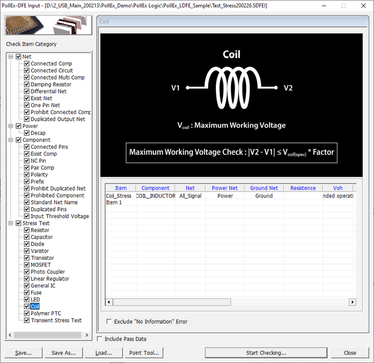
Task: Toggle the MOSFET stress test checkbox
Action: [27, 265]
